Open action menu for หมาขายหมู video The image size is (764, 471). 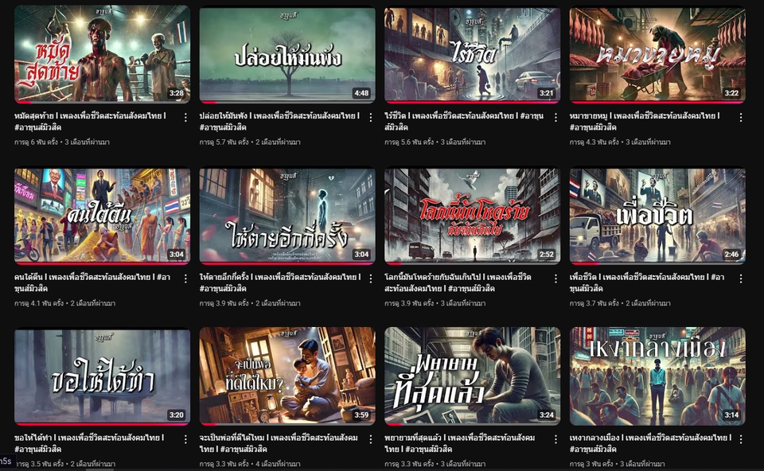click(x=741, y=117)
